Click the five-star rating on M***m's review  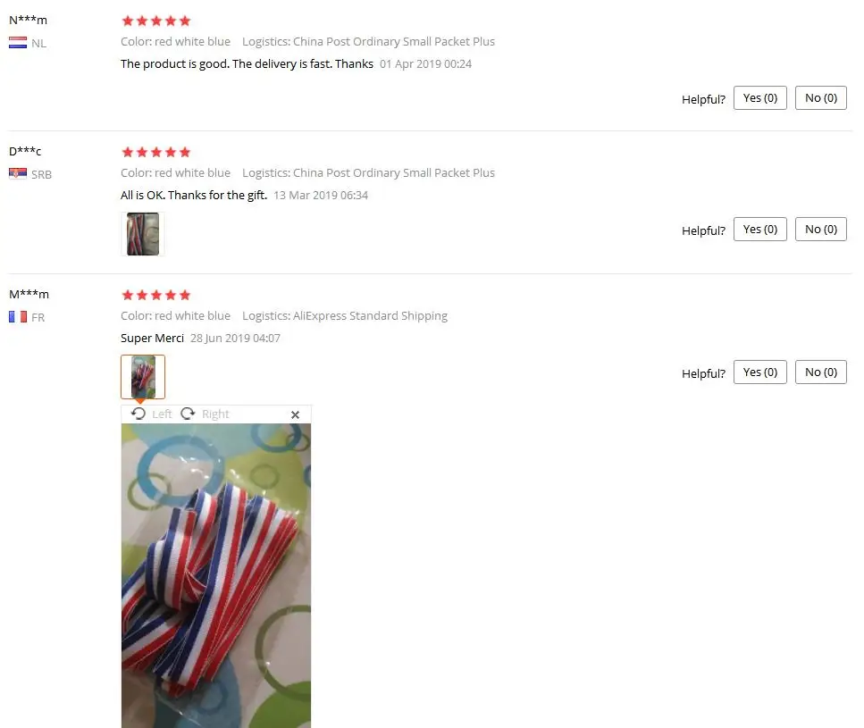pyautogui.click(x=156, y=295)
